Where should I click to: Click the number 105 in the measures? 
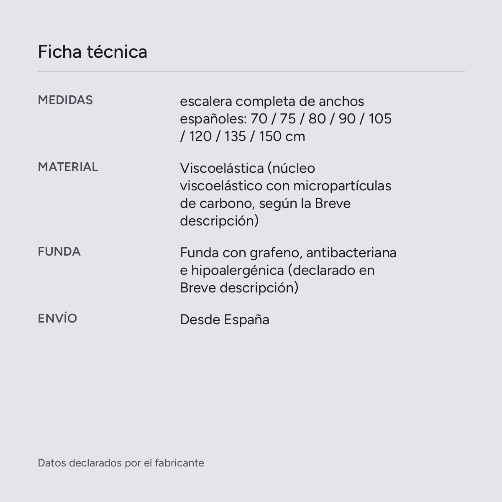[380, 119]
